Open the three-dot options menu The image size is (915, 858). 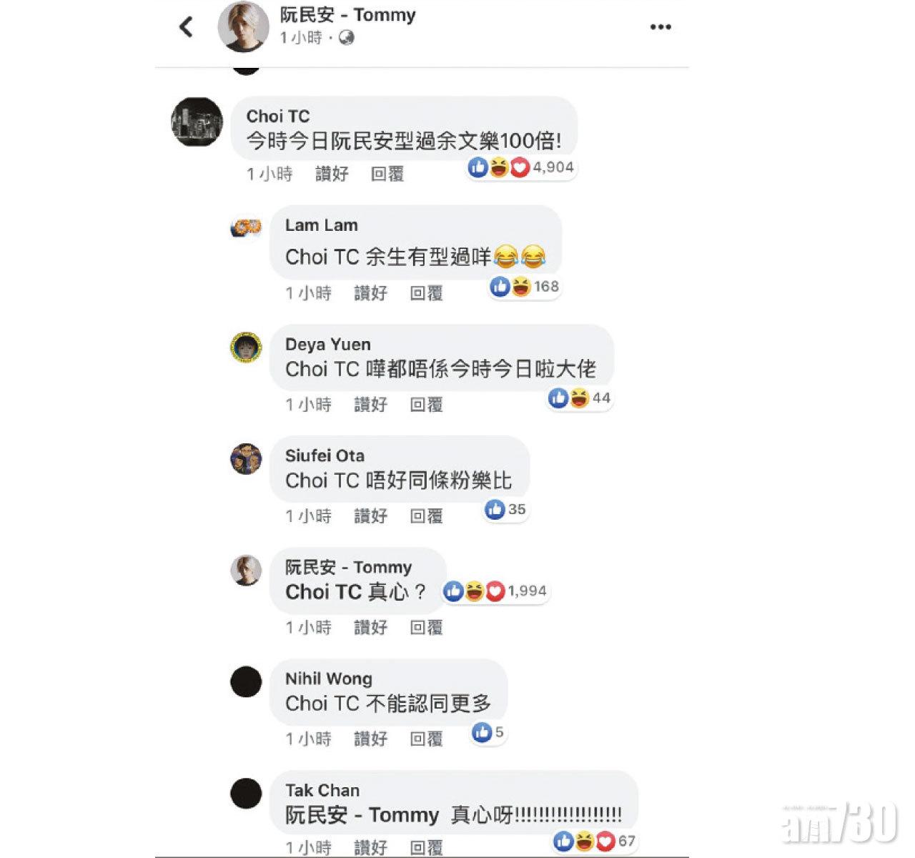661,27
